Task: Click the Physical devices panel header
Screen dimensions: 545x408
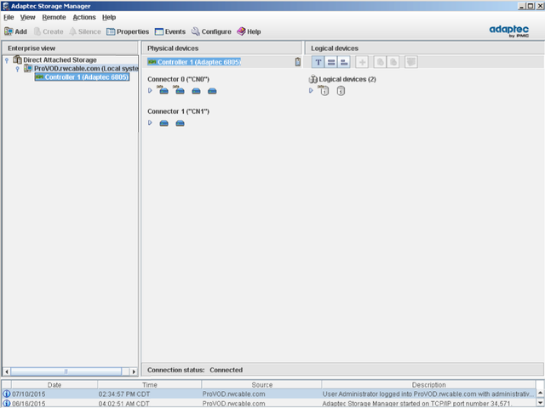Action: [x=221, y=48]
